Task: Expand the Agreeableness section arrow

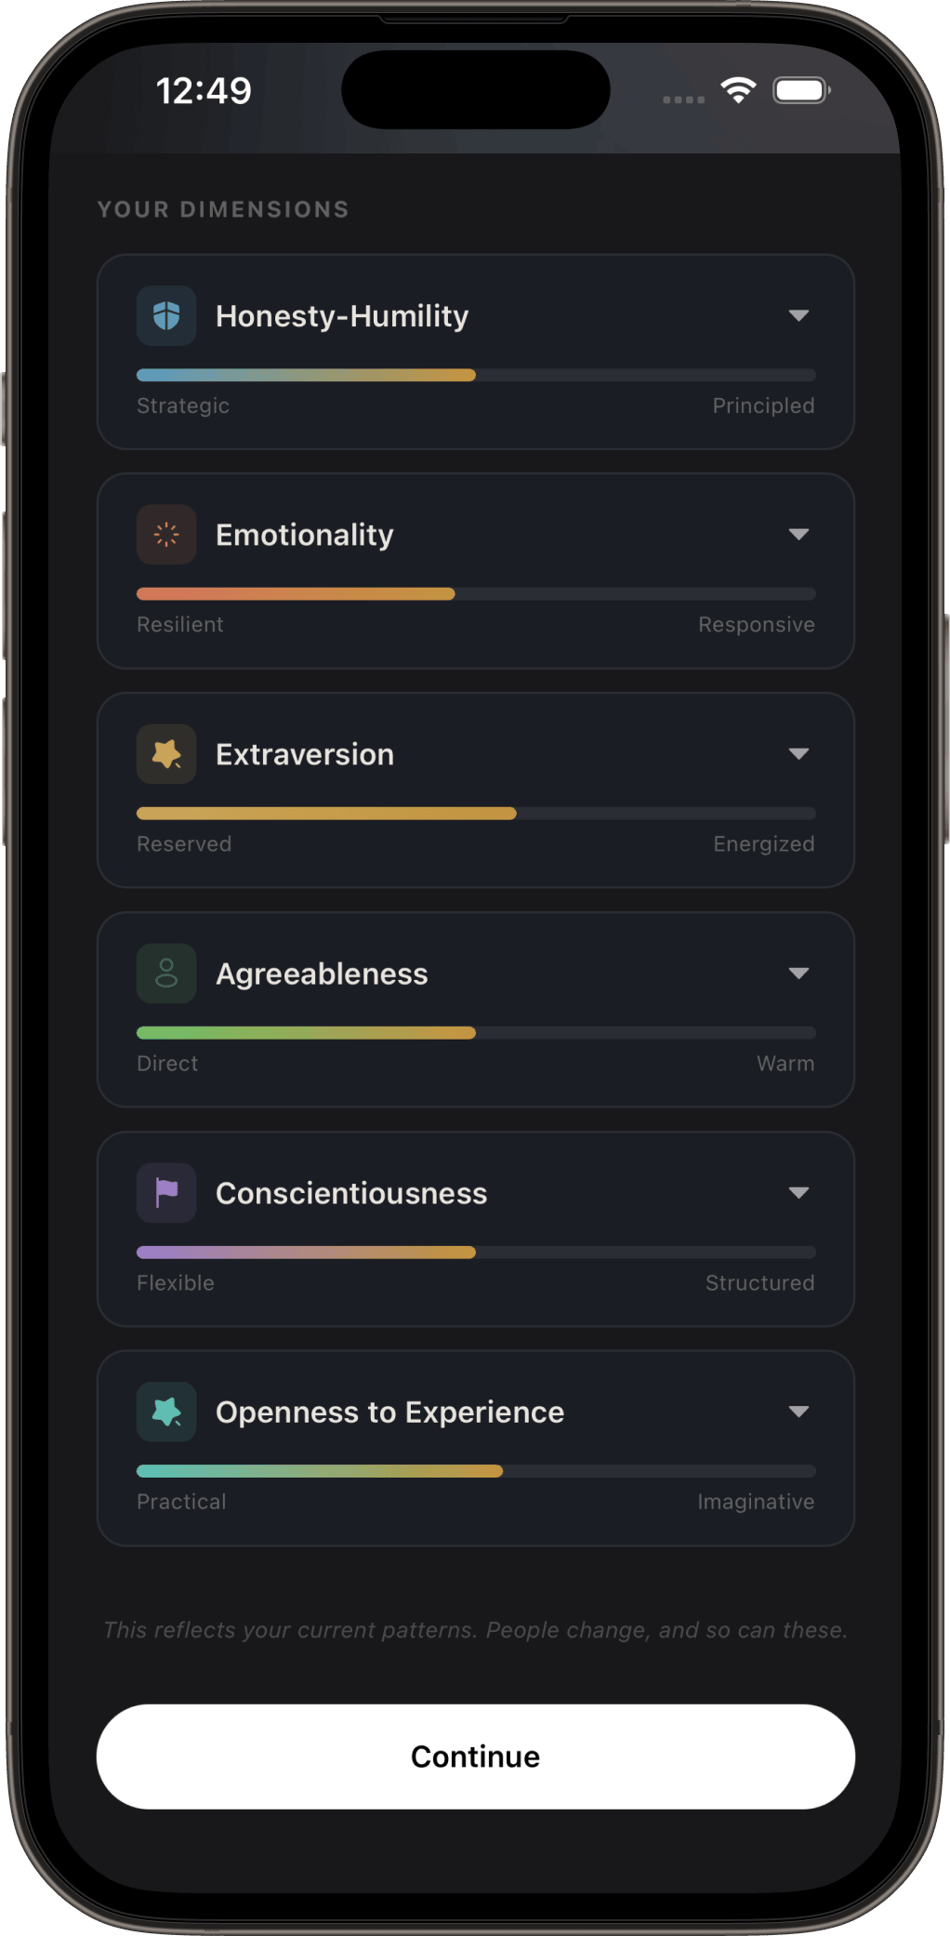Action: pos(798,974)
